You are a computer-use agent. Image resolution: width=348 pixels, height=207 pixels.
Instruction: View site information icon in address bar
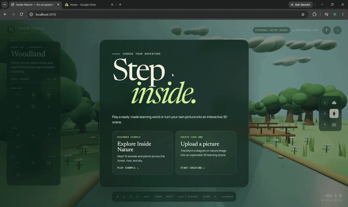coord(31,14)
